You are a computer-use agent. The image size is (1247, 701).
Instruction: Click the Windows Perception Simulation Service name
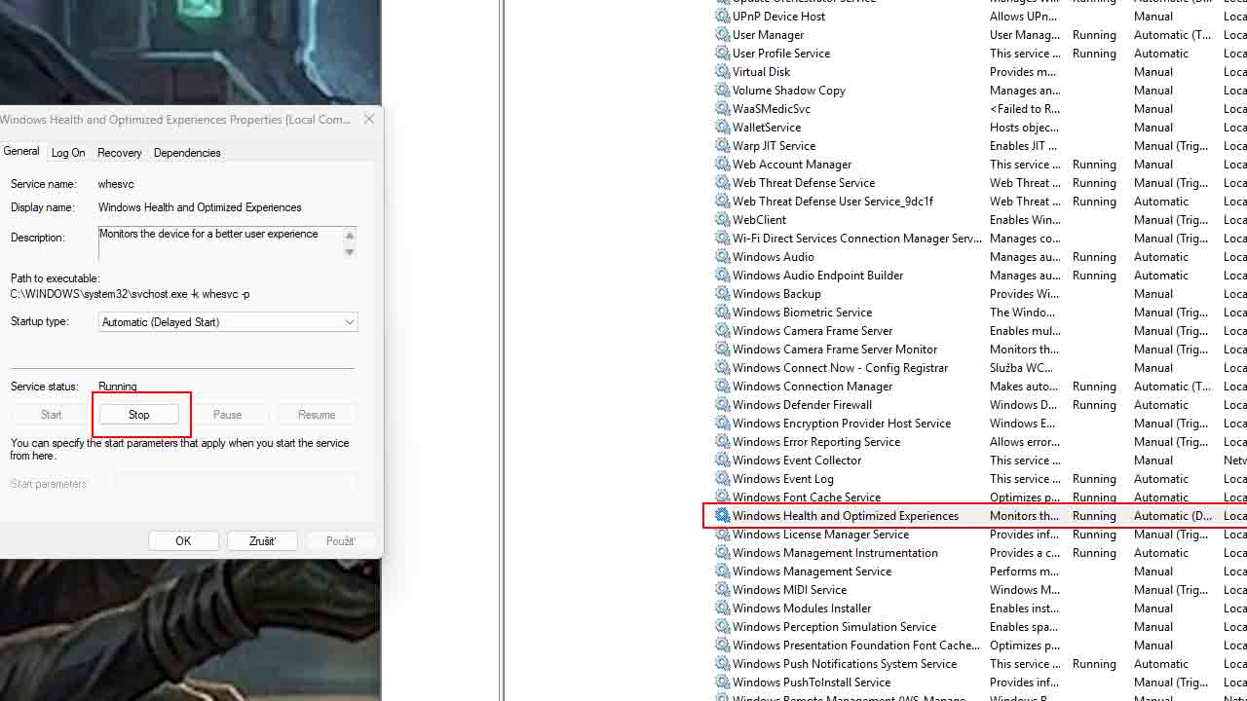point(834,627)
